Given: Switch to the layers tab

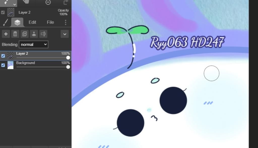Looking at the screenshot, I should tap(17, 22).
